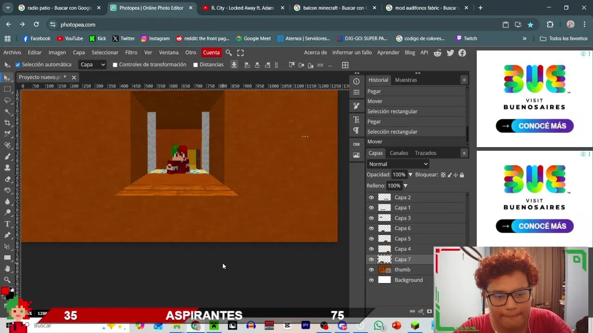Switch to the Muestras tab
593x333 pixels.
pos(406,80)
